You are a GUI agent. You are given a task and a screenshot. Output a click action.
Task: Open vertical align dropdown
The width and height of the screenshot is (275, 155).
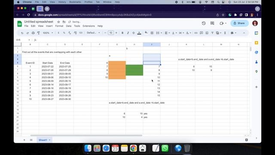[x=174, y=33]
